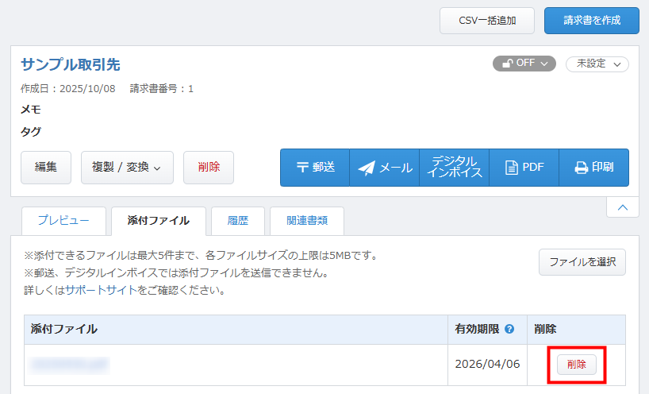This screenshot has height=394, width=649.
Task: Open the 履歴 tab
Action: coord(238,221)
